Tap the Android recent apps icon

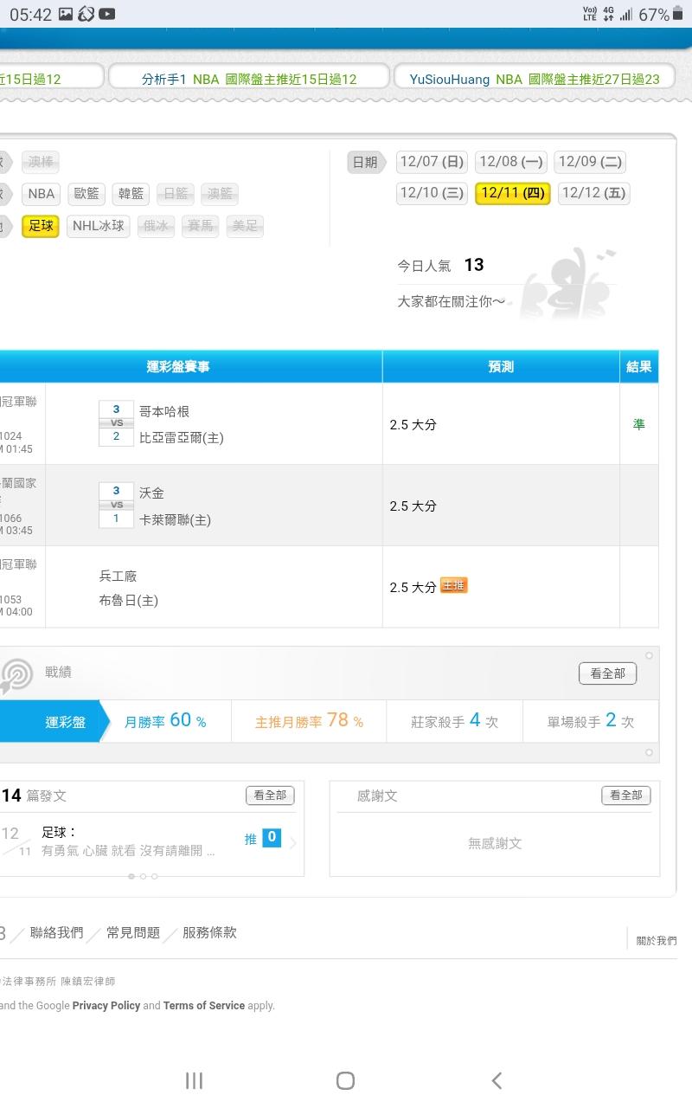194,1079
